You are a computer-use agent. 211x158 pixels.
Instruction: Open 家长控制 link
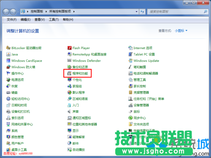tap(140, 86)
